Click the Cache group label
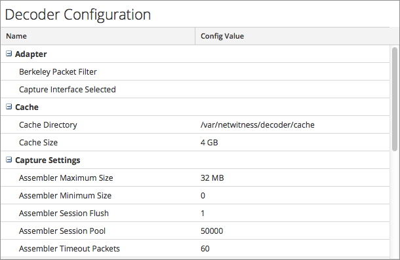This screenshot has width=400, height=260. (27, 107)
